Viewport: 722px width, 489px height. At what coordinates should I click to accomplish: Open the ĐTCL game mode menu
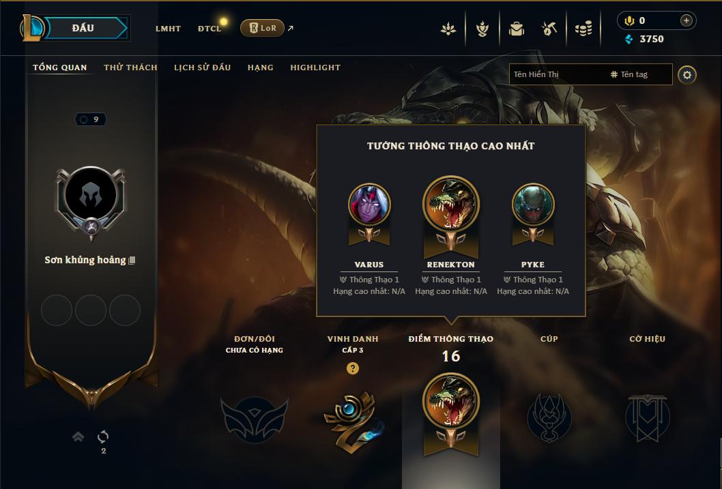click(x=210, y=29)
